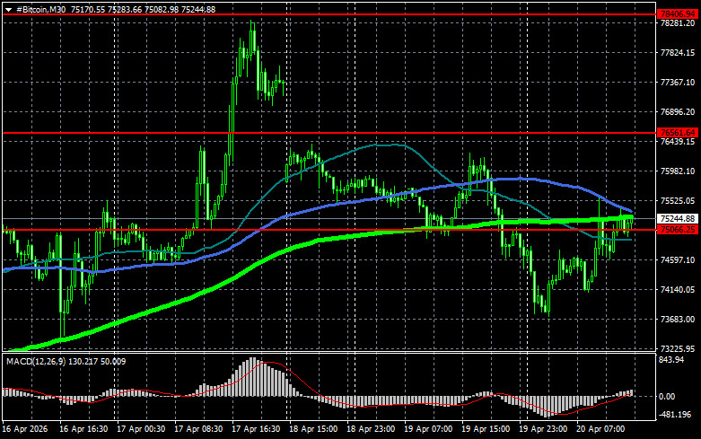Select the 78406.94 red price level label
701x439 pixels.
click(x=678, y=14)
